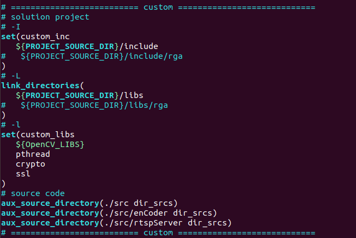Image resolution: width=356 pixels, height=238 pixels.
Task: Click the 'crypto' library entry
Action: pos(31,164)
